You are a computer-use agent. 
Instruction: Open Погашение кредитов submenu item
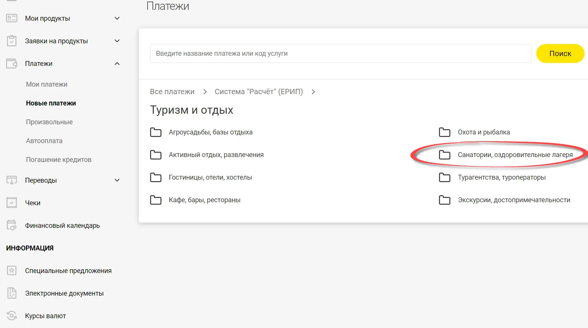58,160
